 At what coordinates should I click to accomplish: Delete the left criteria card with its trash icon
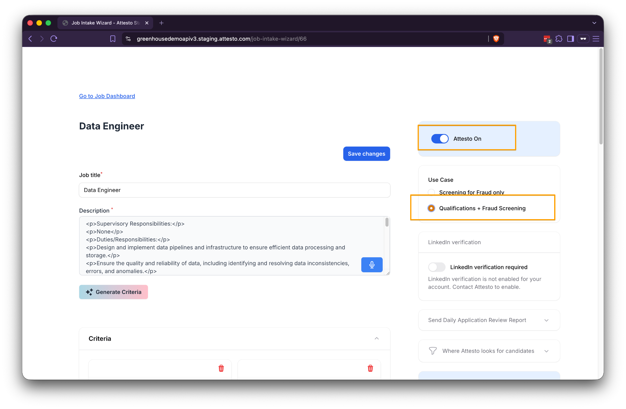[x=221, y=368]
